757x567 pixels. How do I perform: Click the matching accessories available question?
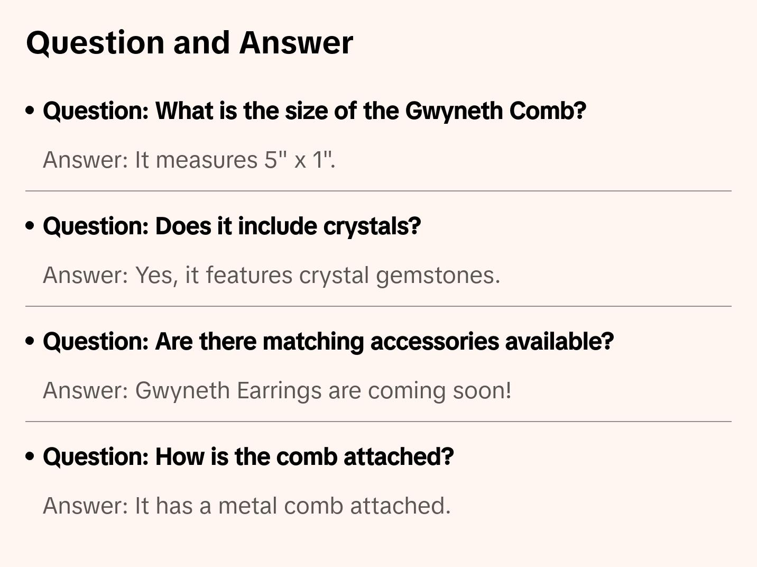tap(328, 342)
